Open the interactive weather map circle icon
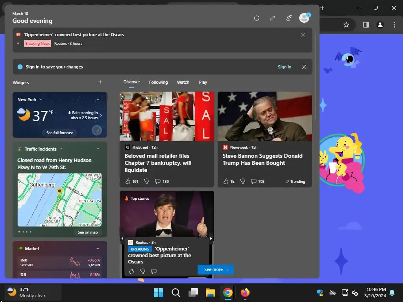This screenshot has height=302, width=403. point(97,131)
